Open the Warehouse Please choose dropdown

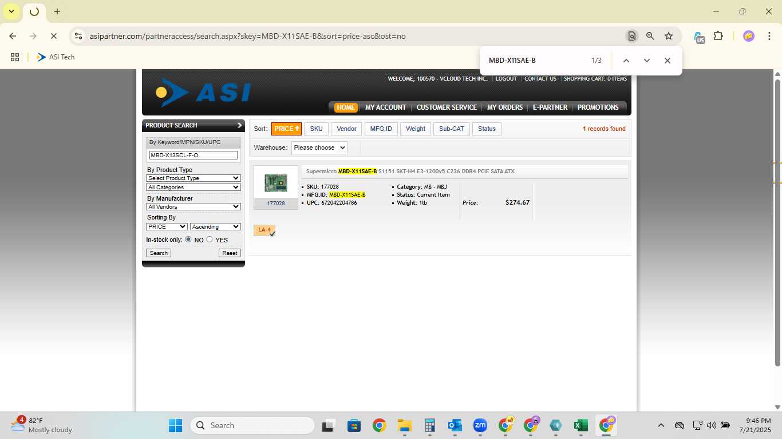[319, 147]
